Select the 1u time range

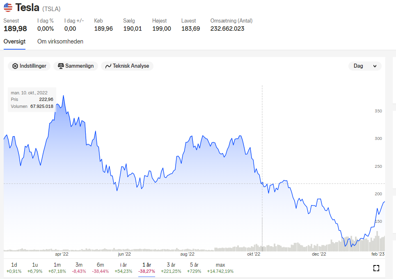click(x=35, y=268)
